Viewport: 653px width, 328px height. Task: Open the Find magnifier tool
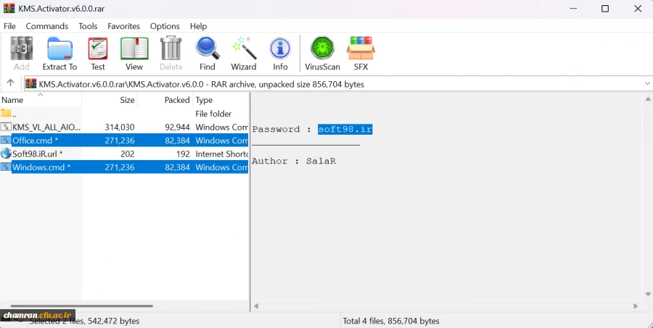[207, 49]
